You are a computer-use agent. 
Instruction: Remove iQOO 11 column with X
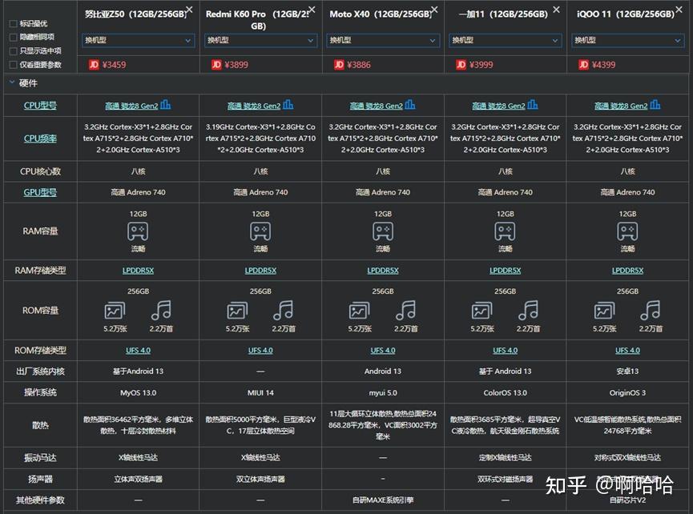click(679, 10)
